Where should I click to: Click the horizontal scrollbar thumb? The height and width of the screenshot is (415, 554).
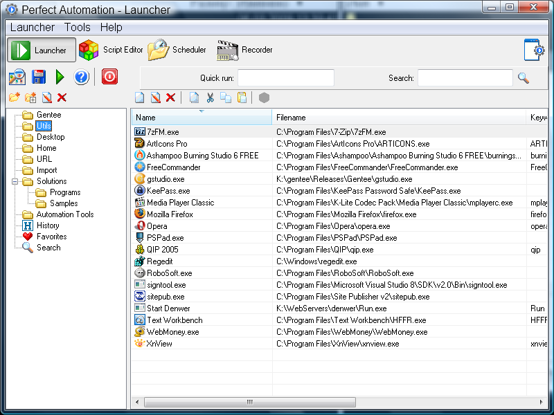[250, 402]
